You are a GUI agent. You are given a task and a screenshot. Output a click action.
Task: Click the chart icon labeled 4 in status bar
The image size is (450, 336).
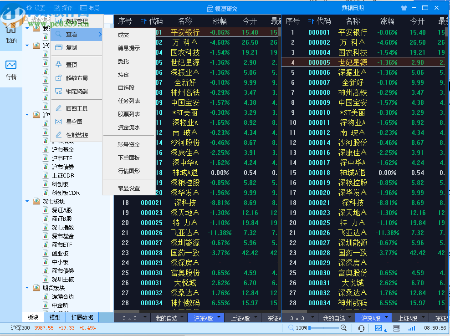coord(379,327)
